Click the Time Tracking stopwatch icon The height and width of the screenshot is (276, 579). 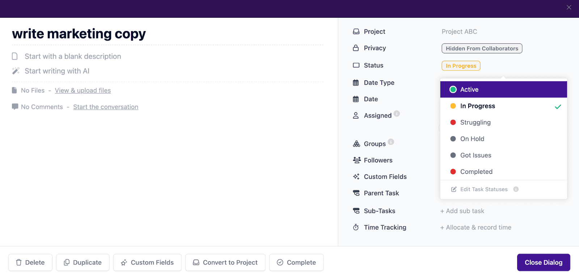[x=356, y=227]
